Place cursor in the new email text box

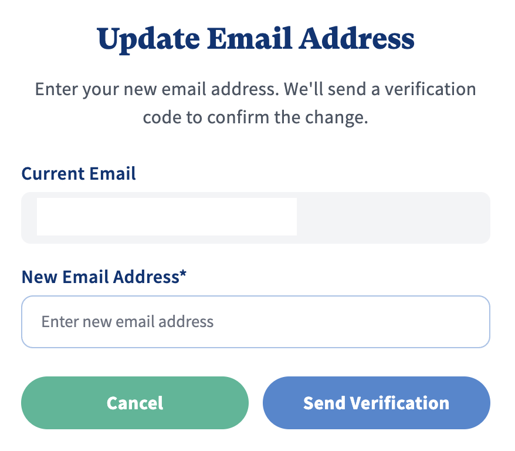tap(256, 322)
